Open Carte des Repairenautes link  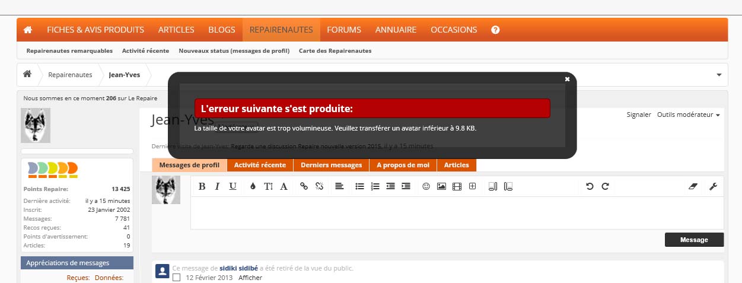pyautogui.click(x=335, y=51)
